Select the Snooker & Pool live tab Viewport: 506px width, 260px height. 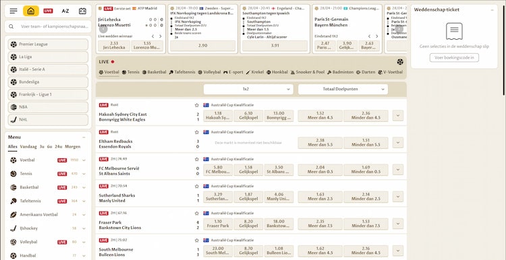pos(308,72)
